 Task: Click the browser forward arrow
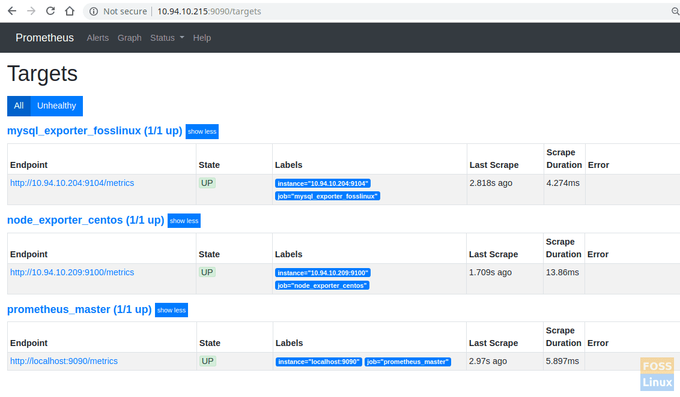(31, 11)
